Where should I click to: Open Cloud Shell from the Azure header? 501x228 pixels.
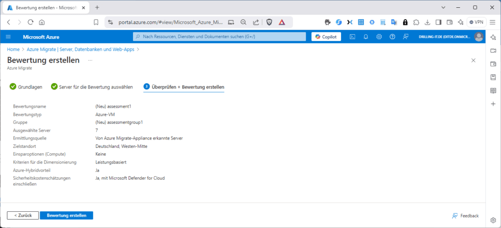[x=352, y=37]
